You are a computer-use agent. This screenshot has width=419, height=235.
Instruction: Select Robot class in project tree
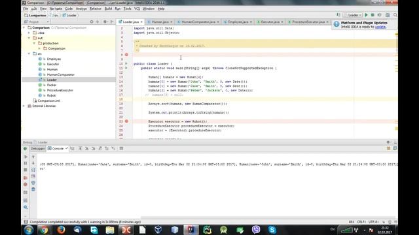[x=51, y=95]
